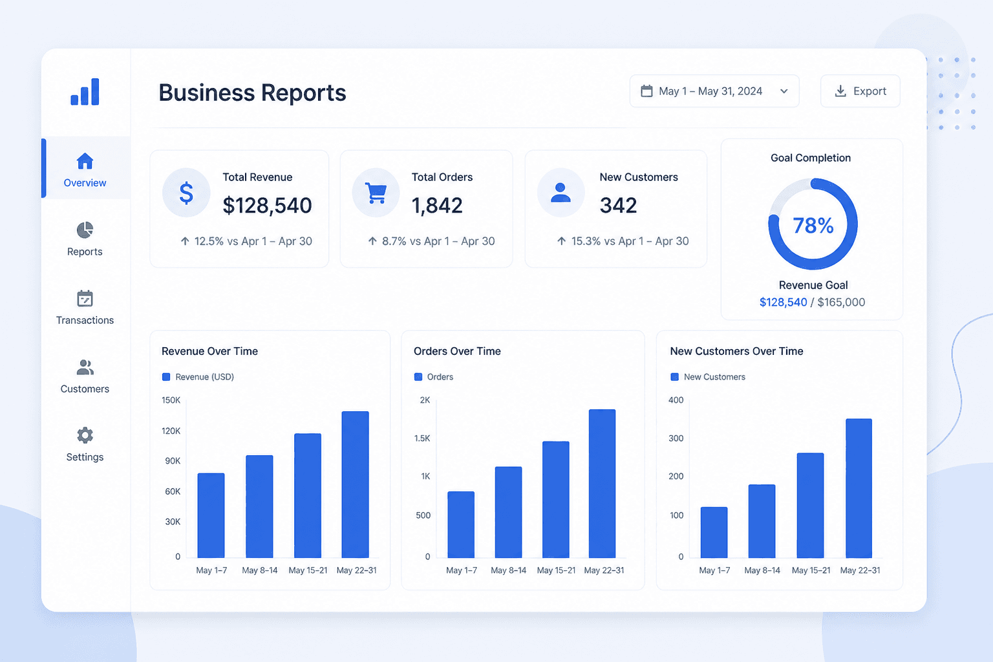Click the Business Reports heading
993x662 pixels.
pyautogui.click(x=252, y=92)
